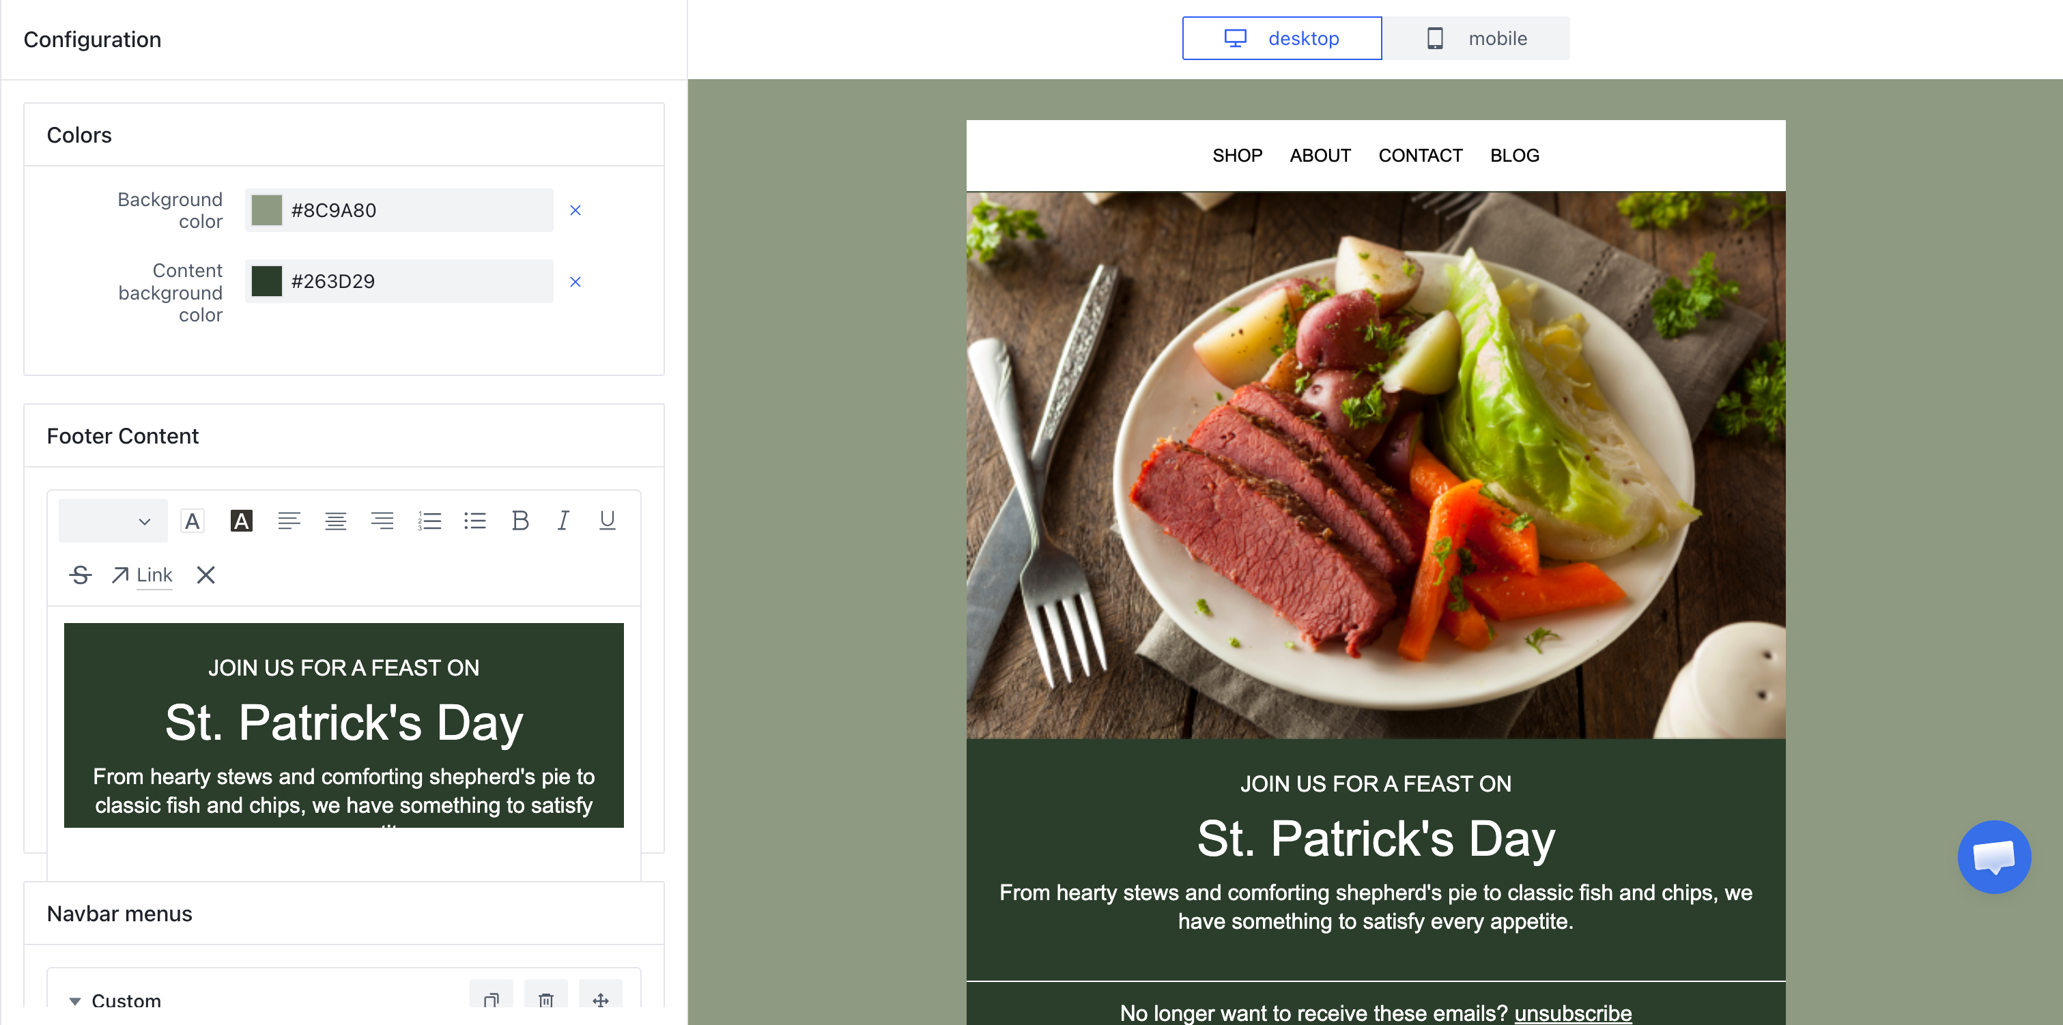Clear the Background color value
2063x1025 pixels.
coord(575,211)
